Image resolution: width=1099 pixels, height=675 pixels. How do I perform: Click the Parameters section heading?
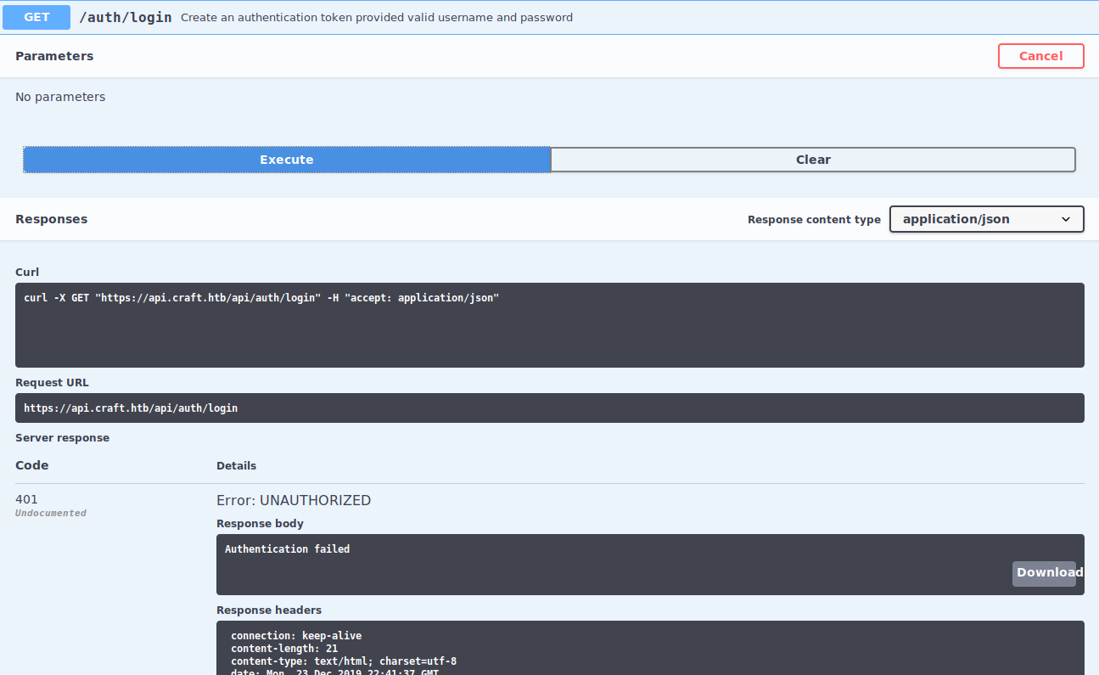pos(54,56)
